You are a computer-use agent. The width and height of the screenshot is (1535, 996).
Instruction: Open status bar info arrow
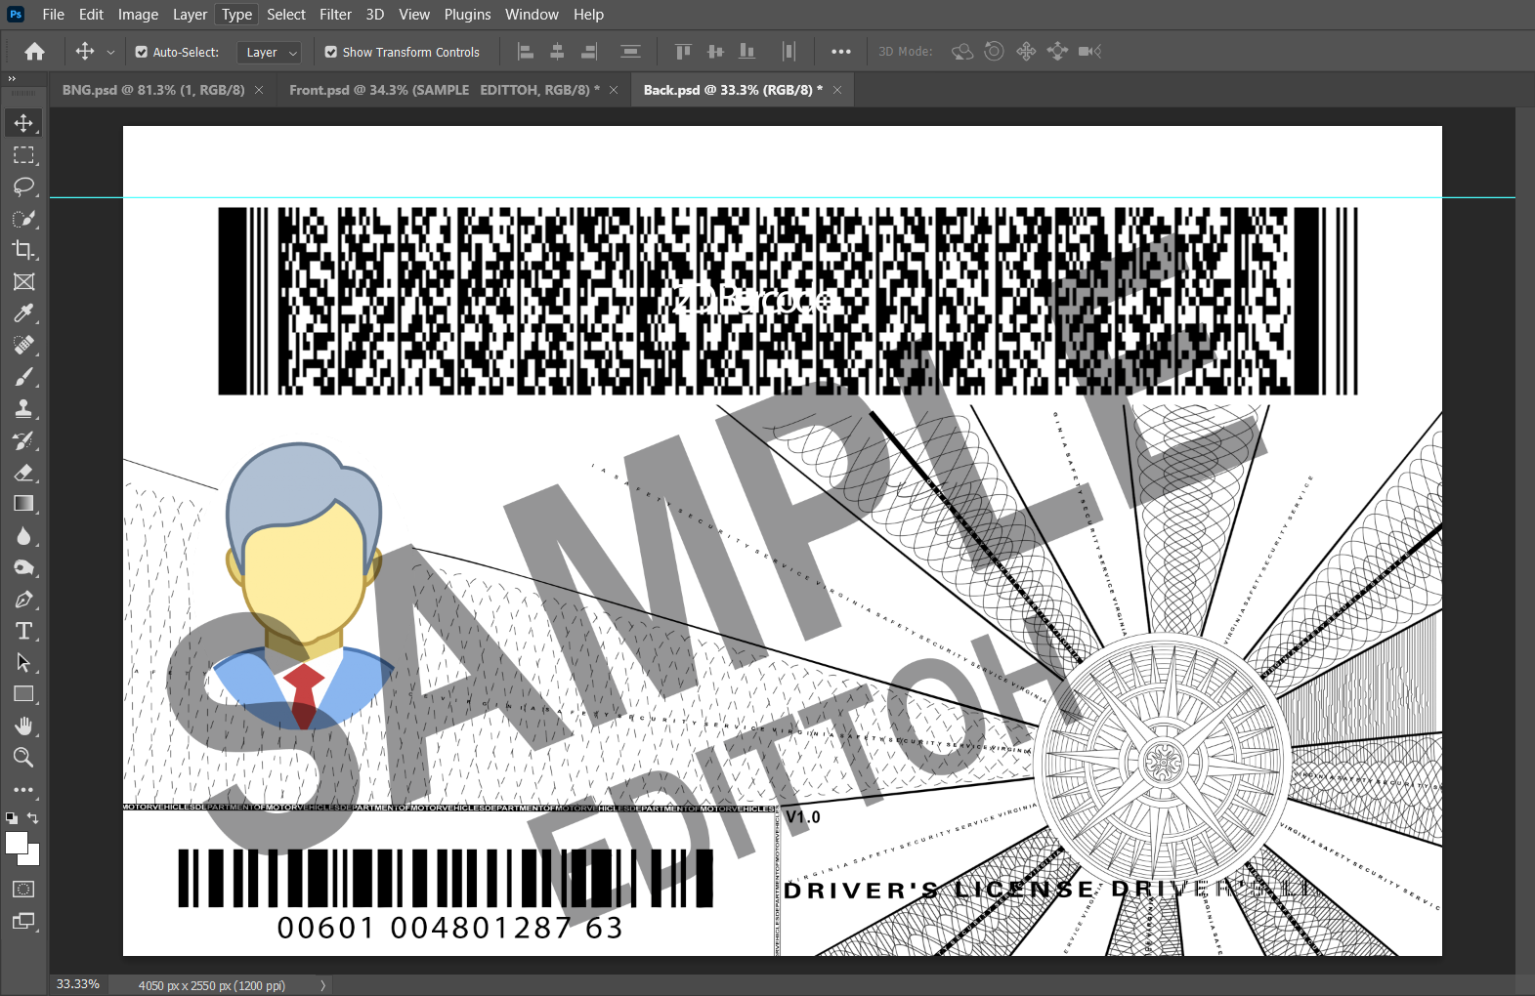pyautogui.click(x=322, y=985)
